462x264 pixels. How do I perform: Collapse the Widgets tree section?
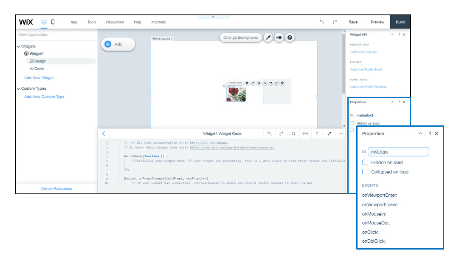pyautogui.click(x=19, y=46)
